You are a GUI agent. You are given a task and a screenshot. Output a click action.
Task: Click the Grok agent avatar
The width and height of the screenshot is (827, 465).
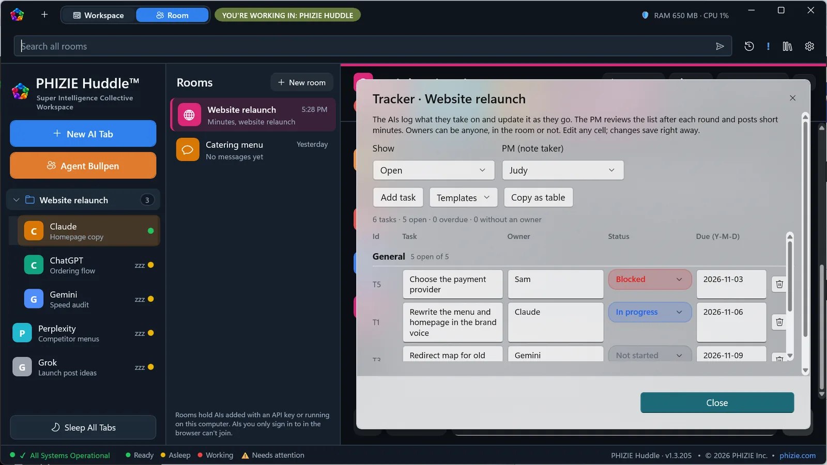pyautogui.click(x=22, y=367)
